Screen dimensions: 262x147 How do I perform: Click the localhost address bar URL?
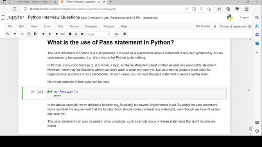tap(73, 9)
